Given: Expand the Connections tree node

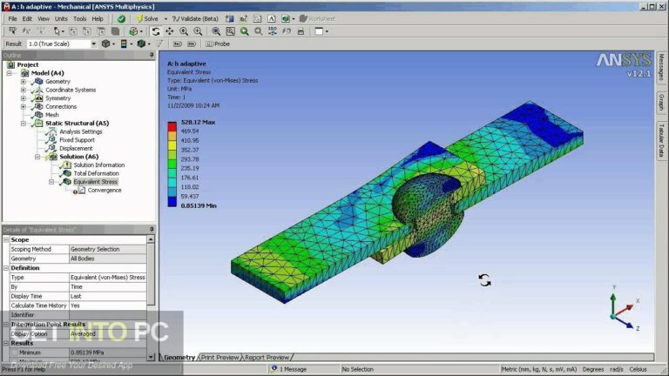Looking at the screenshot, I should (24, 106).
